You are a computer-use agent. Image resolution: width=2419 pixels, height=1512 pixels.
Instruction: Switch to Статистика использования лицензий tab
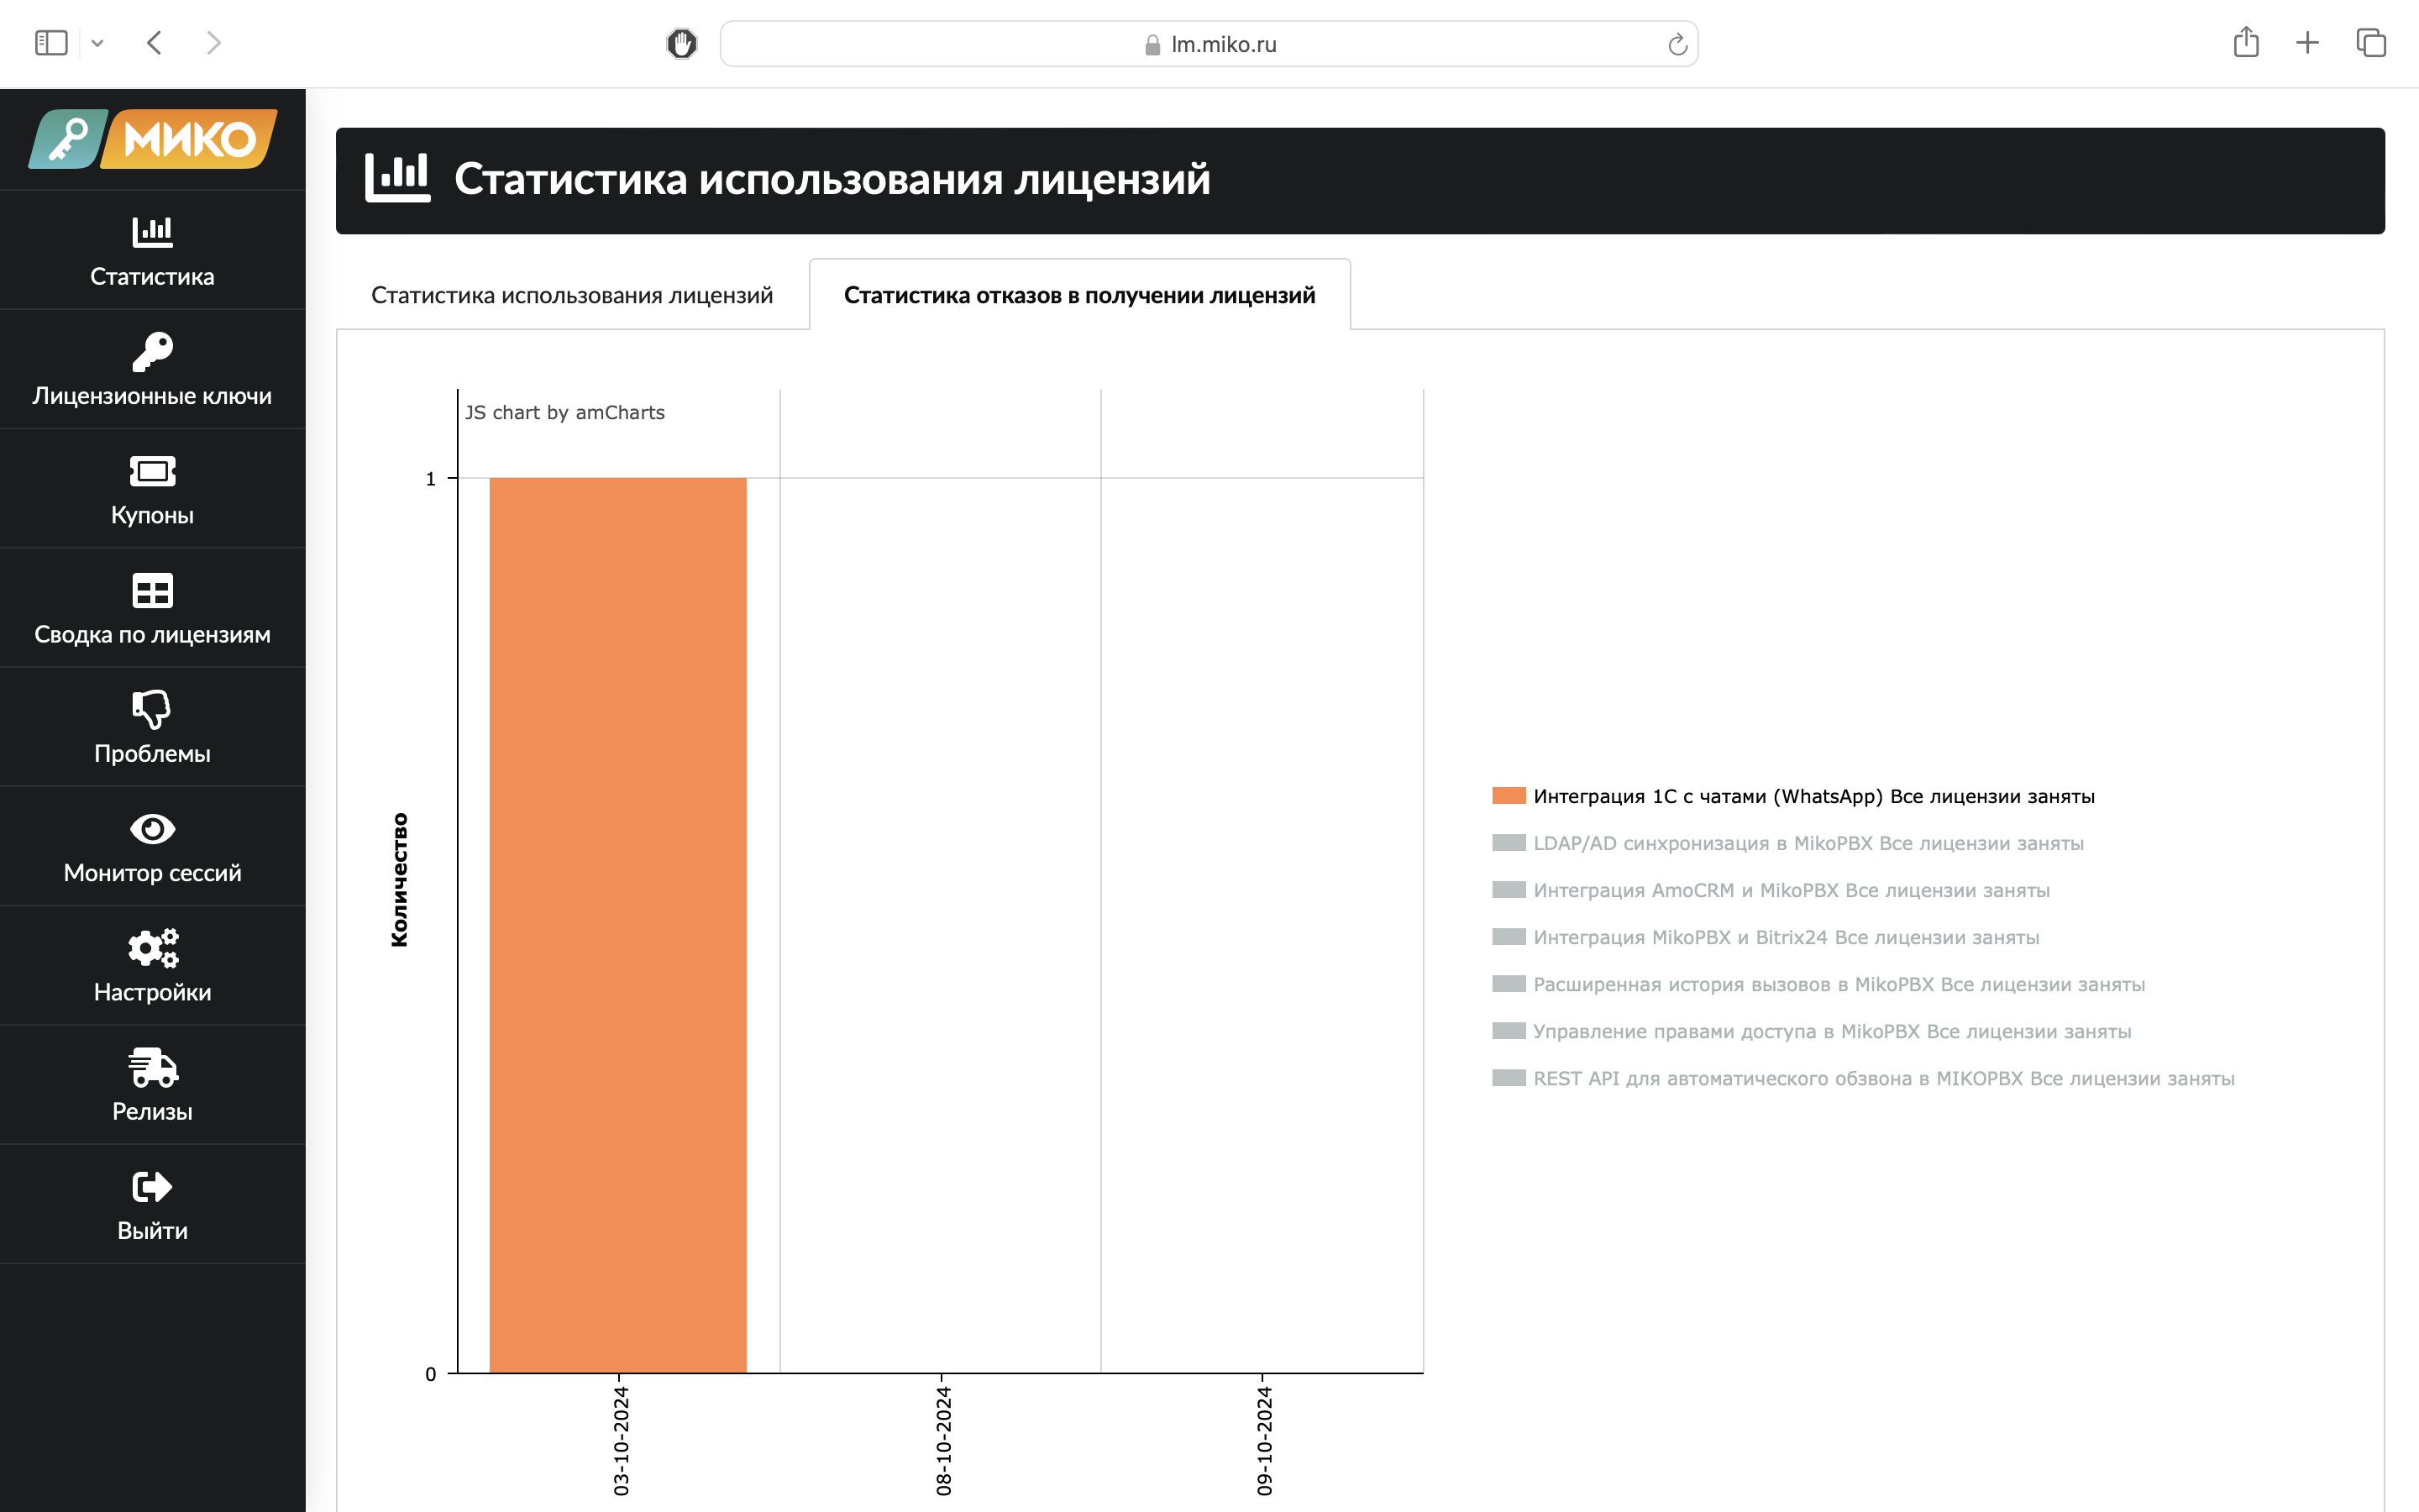click(x=572, y=295)
